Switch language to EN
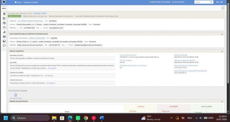Image resolution: width=230 pixels, height=122 pixels. (221, 2)
